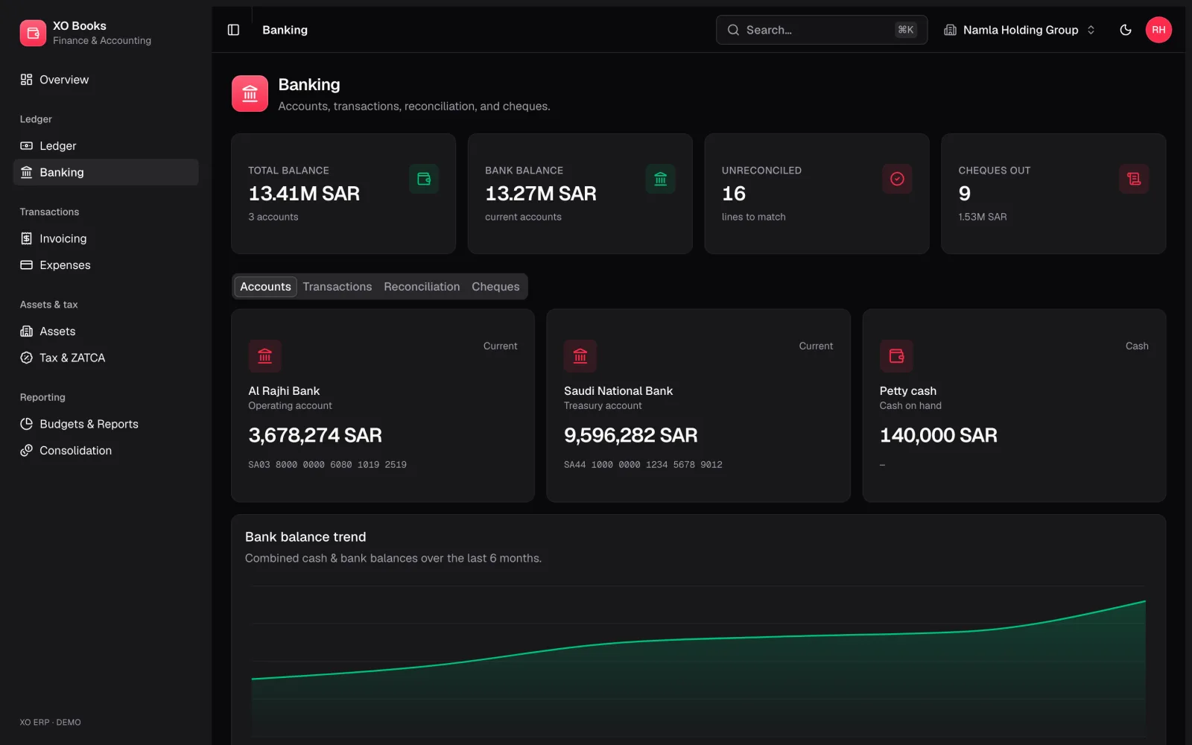Go to the Cheques tab
The height and width of the screenshot is (745, 1192).
495,287
